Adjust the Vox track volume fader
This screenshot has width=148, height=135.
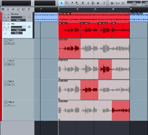[18, 27]
